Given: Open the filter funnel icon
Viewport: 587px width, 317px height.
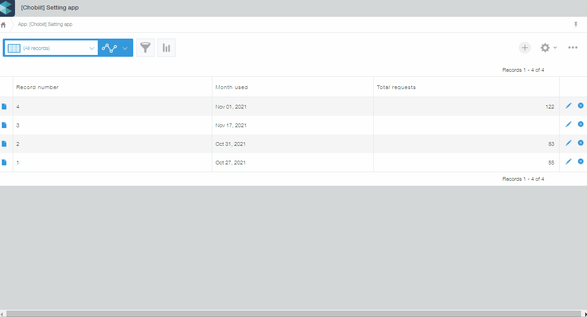Looking at the screenshot, I should pos(145,48).
